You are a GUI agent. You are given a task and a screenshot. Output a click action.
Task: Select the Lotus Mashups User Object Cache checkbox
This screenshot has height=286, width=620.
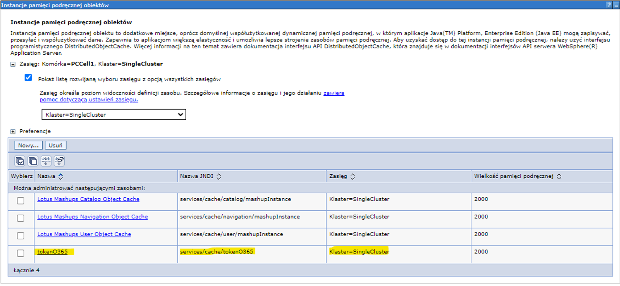coord(21,236)
